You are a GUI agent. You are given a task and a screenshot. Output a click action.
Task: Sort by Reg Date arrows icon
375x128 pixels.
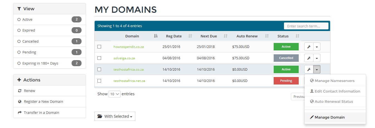[x=190, y=36]
